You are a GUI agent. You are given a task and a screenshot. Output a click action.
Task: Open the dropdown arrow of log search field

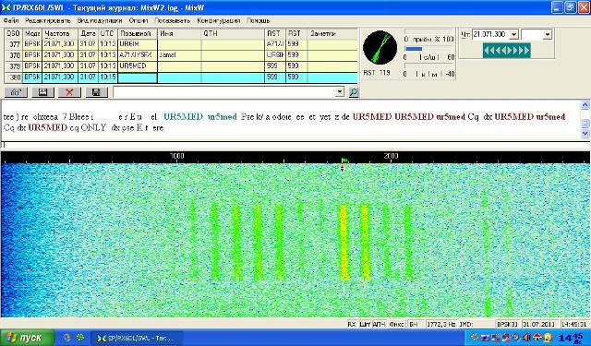pos(340,92)
